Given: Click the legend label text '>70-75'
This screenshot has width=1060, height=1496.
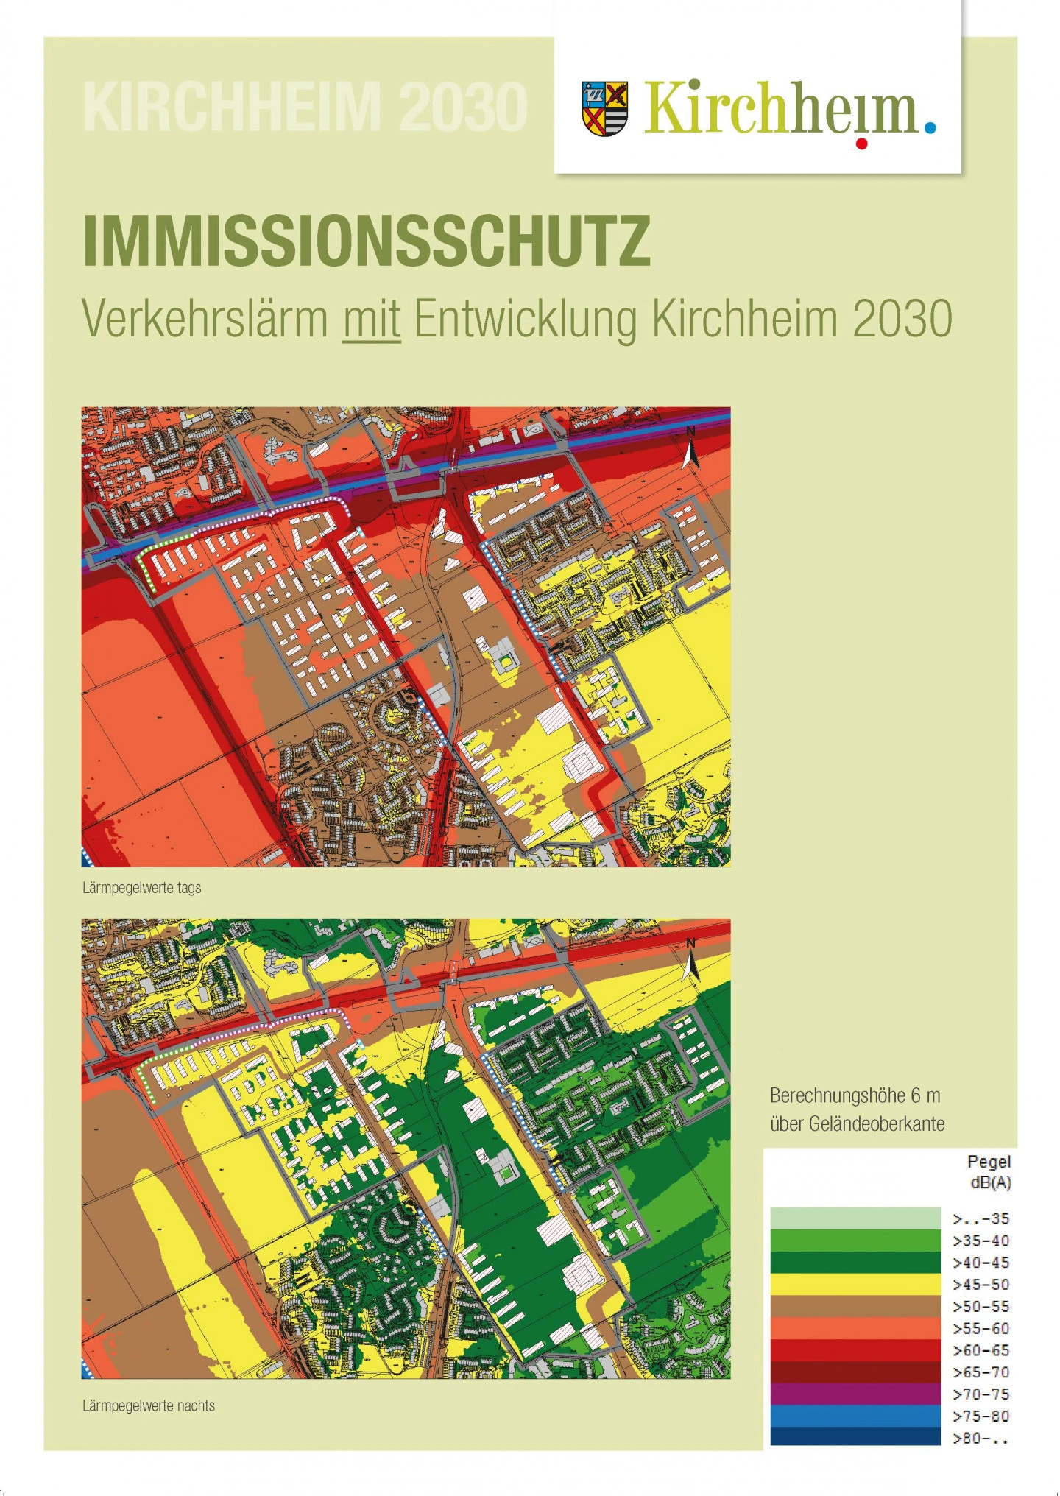Looking at the screenshot, I should 981,1394.
